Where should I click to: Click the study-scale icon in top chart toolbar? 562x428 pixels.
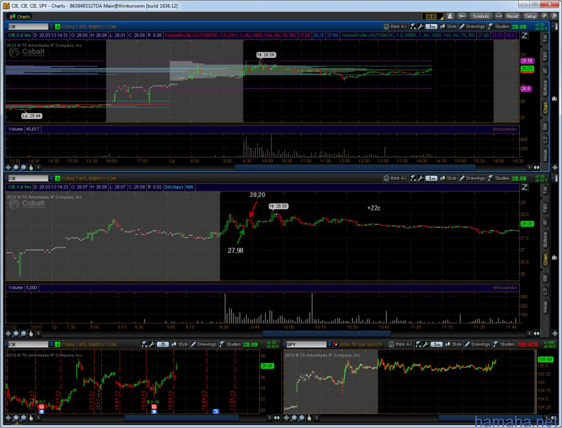[413, 26]
